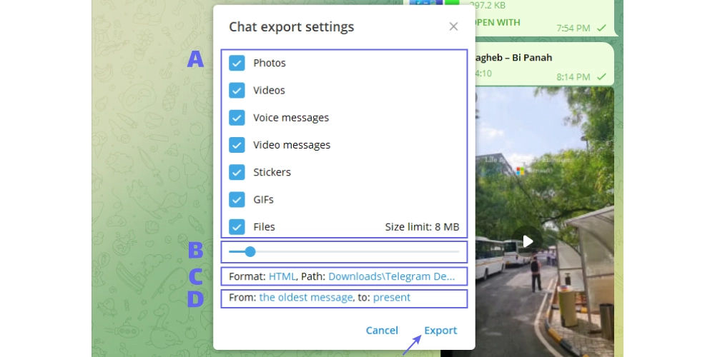Change export format via HTML link
The image size is (715, 357).
[282, 276]
